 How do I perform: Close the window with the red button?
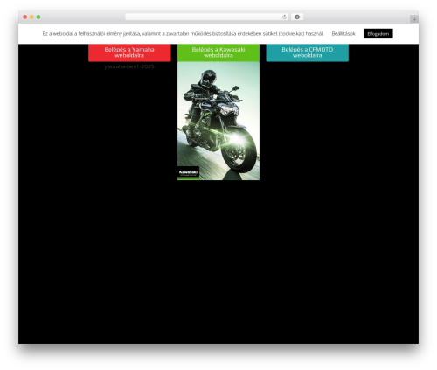(25, 17)
